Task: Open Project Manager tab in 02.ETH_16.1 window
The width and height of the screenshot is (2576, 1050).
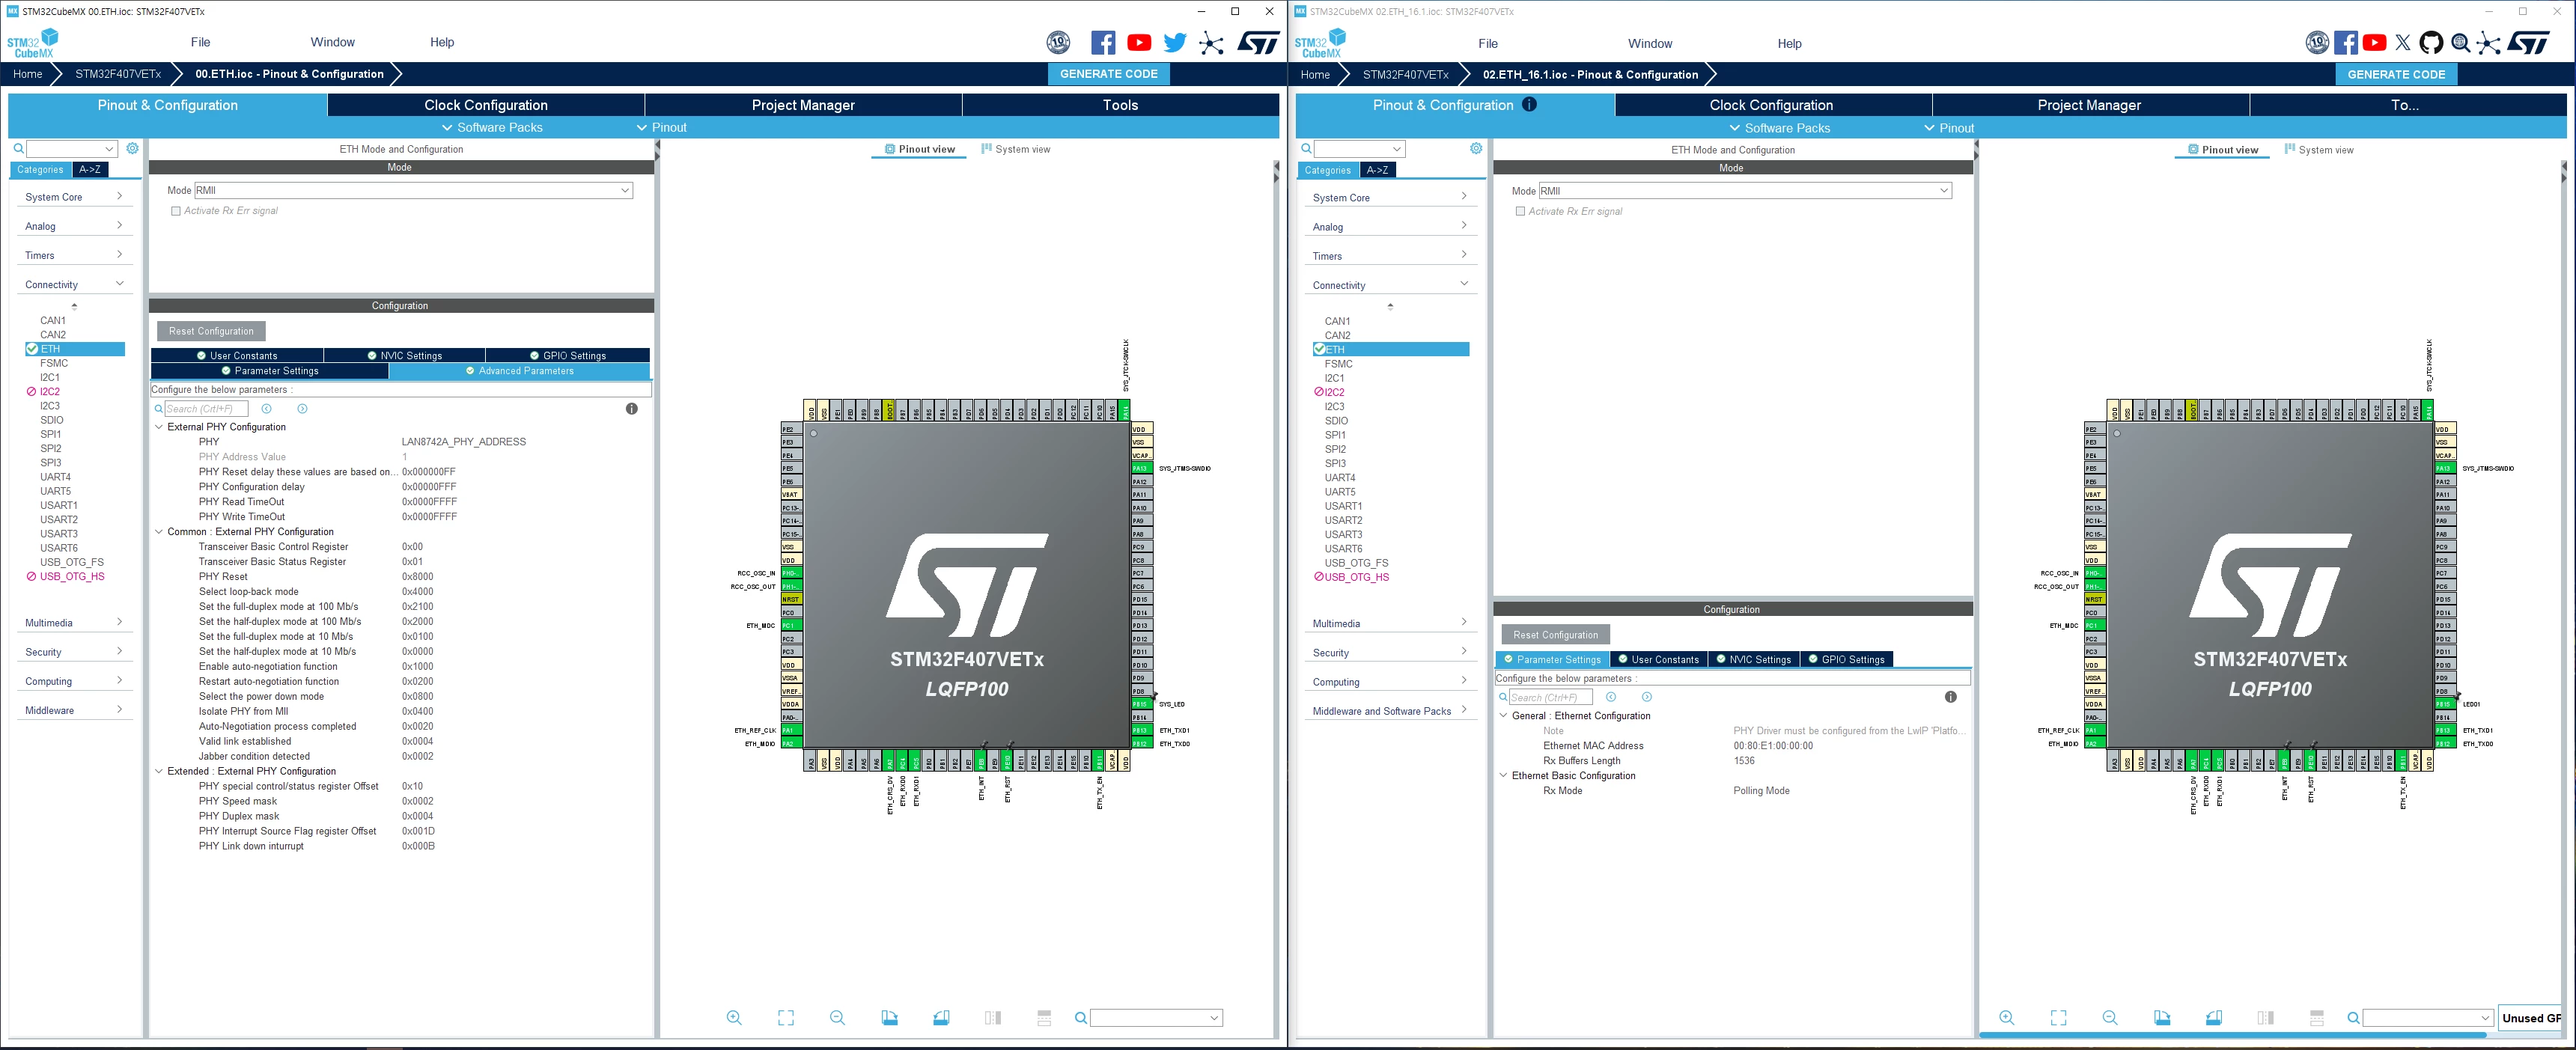Action: tap(2089, 105)
